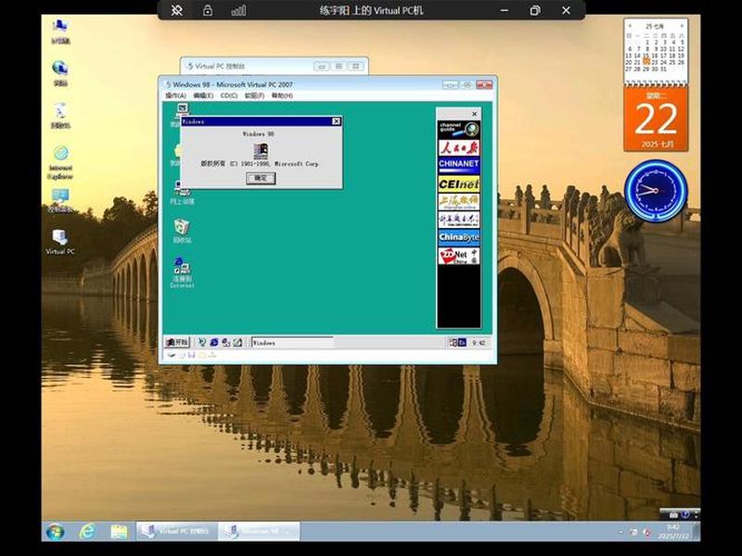This screenshot has height=556, width=742.
Task: Minimize the Windows 98 Virtual PC window
Action: 450,84
